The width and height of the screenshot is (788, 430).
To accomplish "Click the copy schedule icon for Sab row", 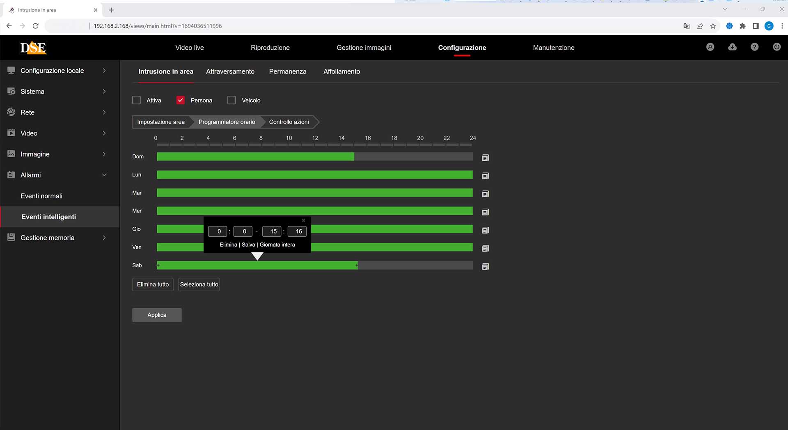I will tap(485, 267).
